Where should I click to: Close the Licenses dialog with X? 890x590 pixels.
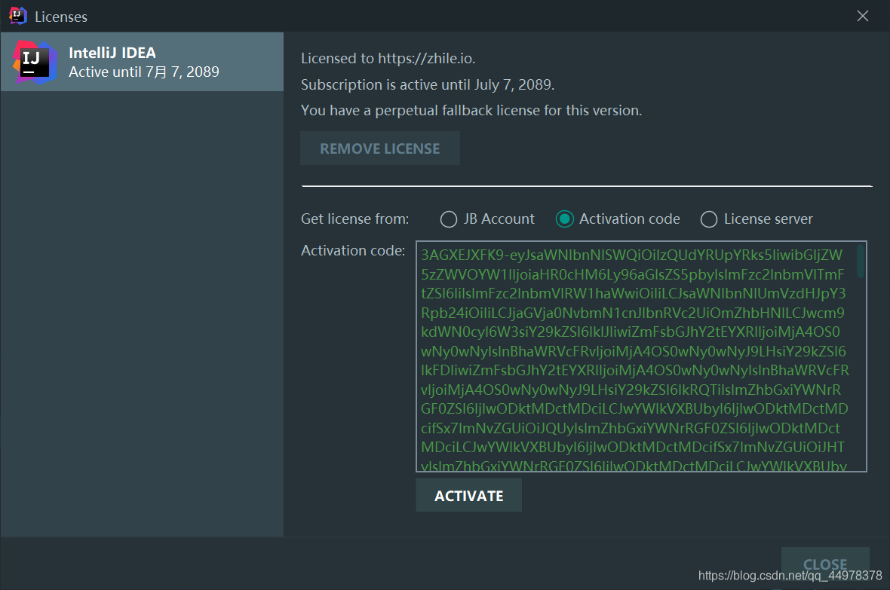pyautogui.click(x=863, y=16)
